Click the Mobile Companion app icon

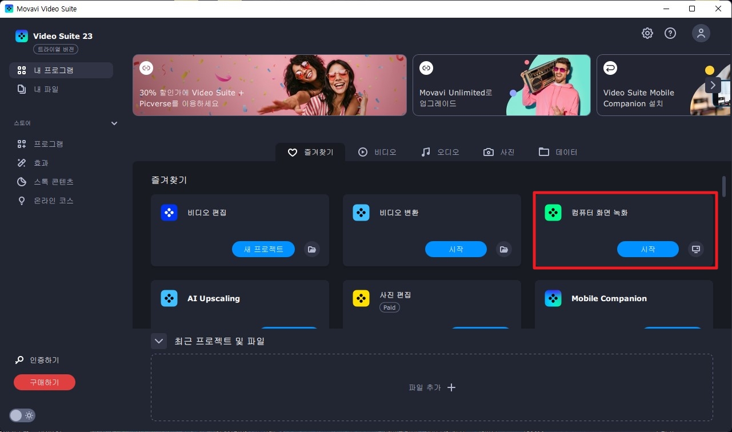tap(553, 298)
